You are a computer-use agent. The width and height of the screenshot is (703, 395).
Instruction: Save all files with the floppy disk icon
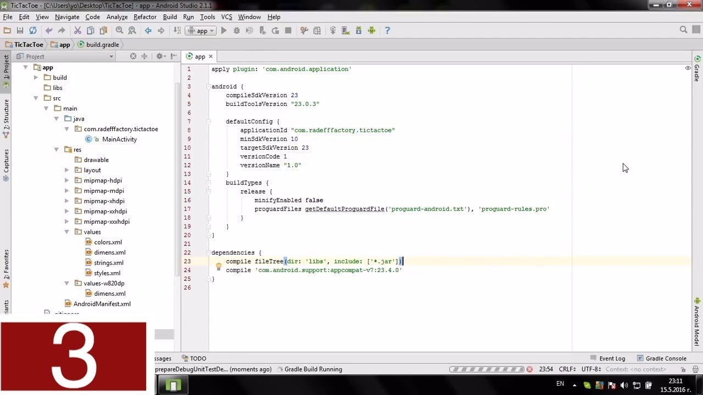20,31
